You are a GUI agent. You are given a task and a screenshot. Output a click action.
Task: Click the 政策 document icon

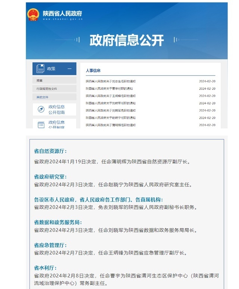40,69
